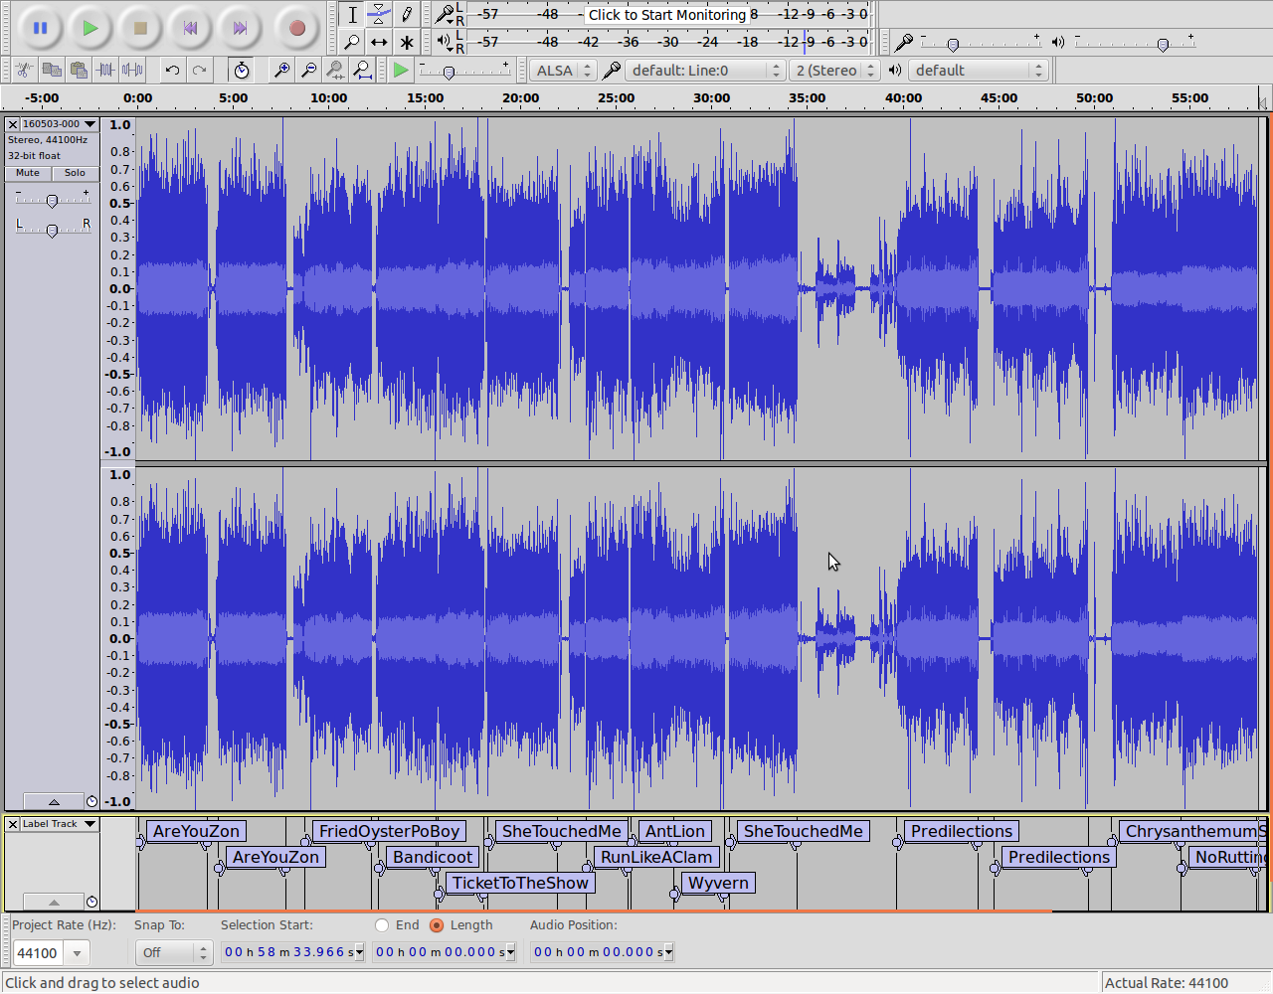Image resolution: width=1273 pixels, height=994 pixels.
Task: Click the Trim Audio icon
Action: click(105, 70)
